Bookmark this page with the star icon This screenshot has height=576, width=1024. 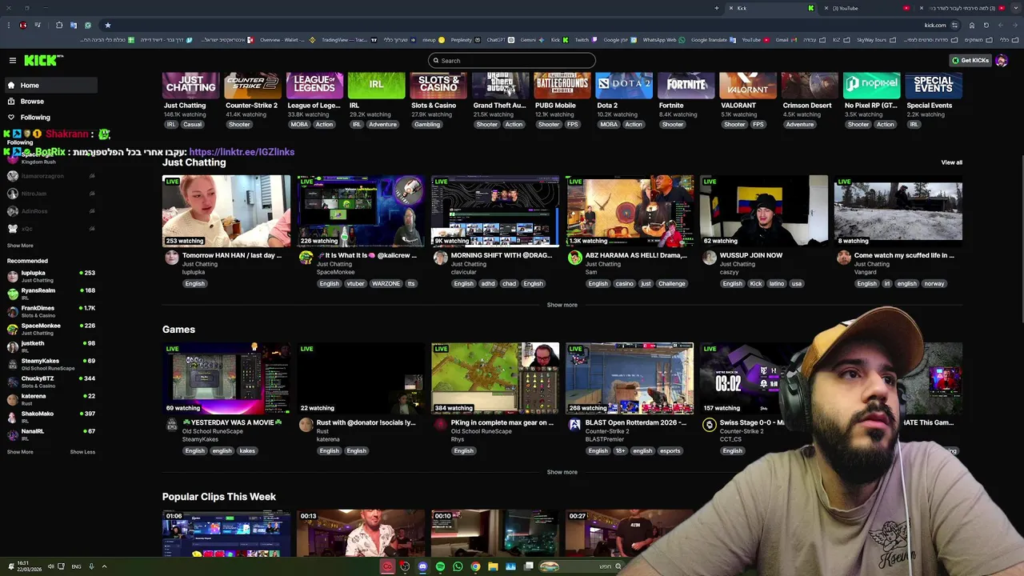107,25
